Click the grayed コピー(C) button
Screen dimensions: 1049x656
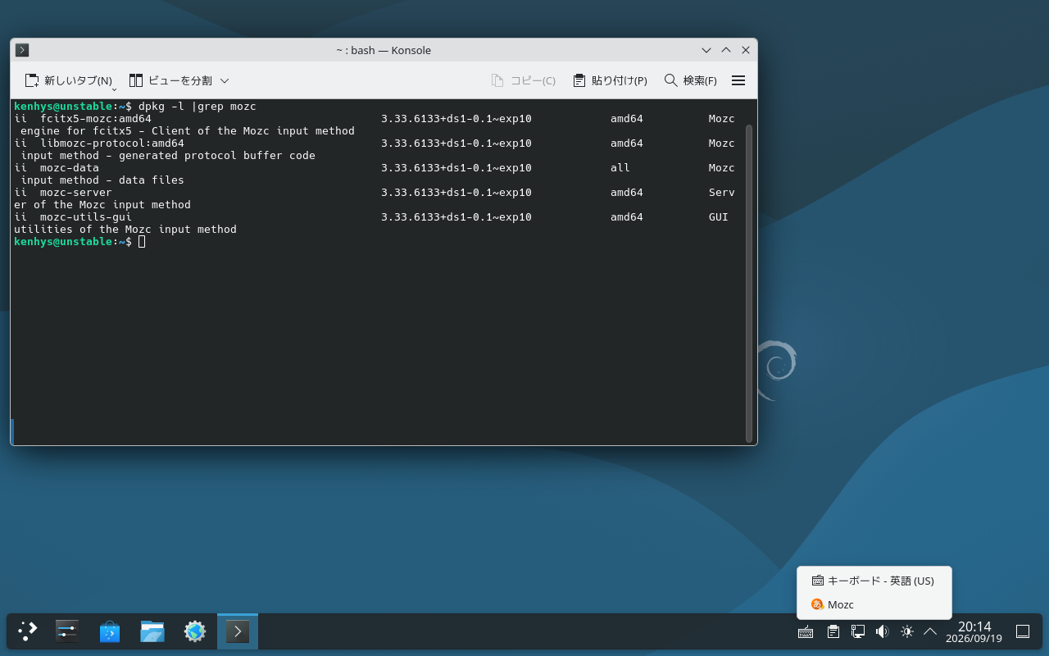[x=523, y=80]
